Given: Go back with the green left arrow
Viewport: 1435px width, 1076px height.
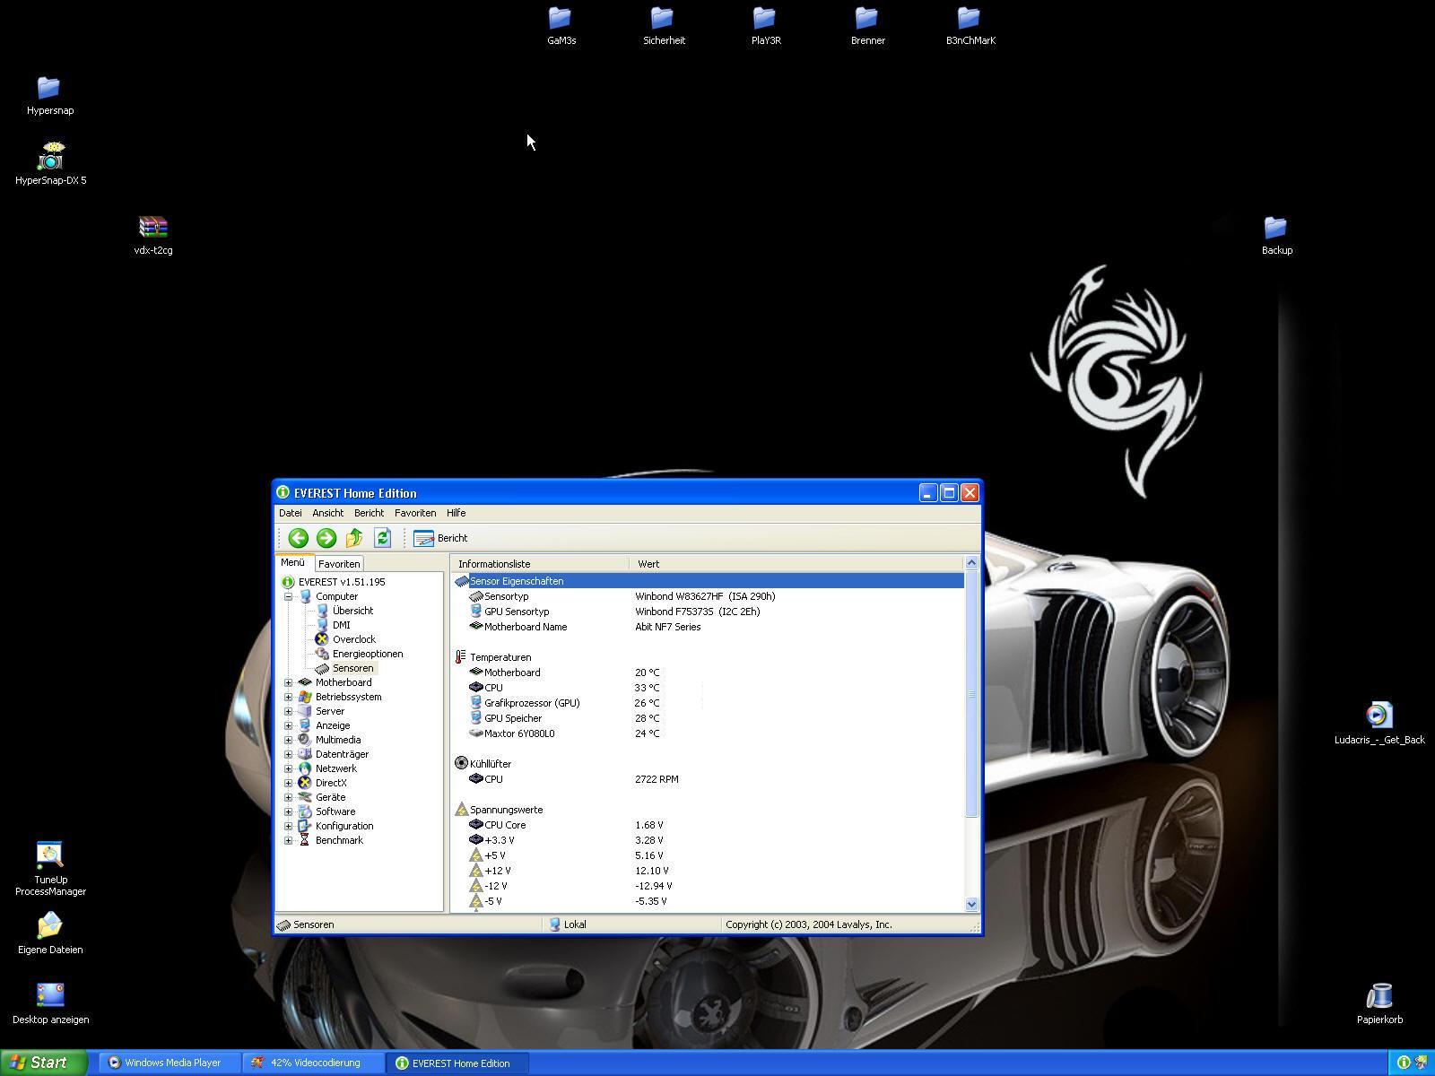Looking at the screenshot, I should coord(298,538).
